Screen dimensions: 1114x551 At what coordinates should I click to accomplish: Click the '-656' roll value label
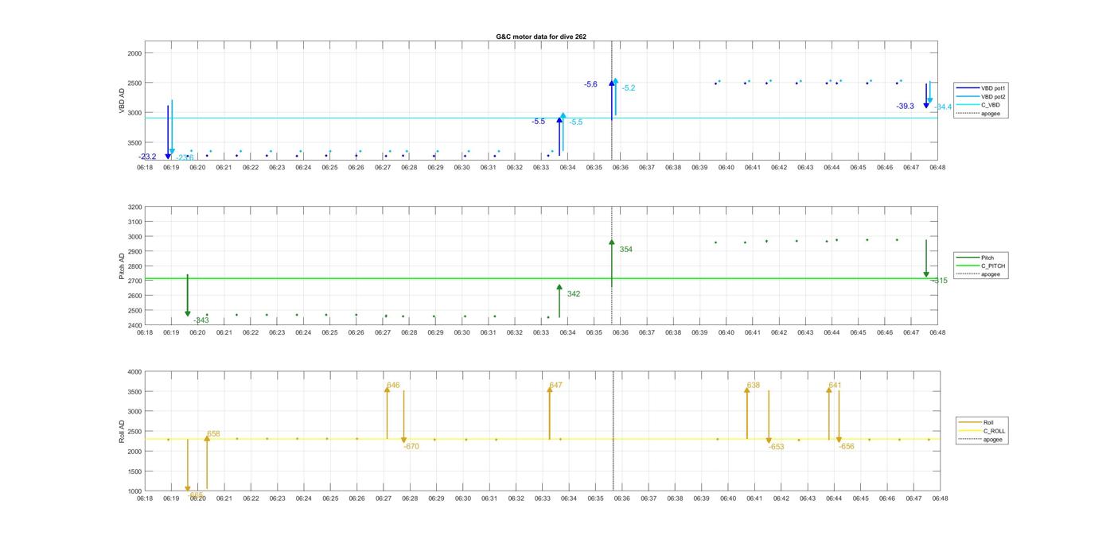(847, 447)
